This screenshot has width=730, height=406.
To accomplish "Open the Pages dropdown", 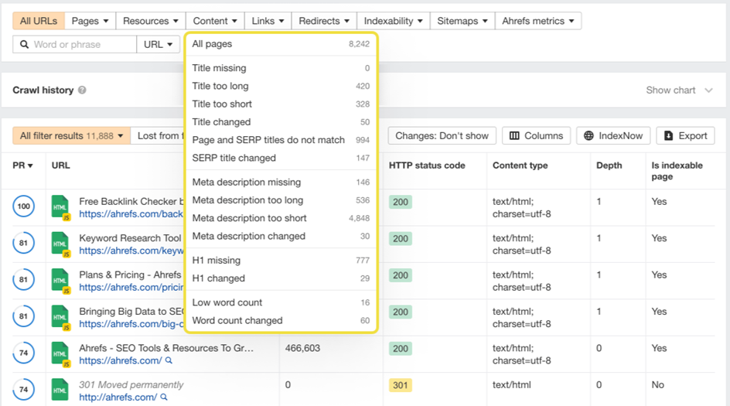I will point(90,21).
